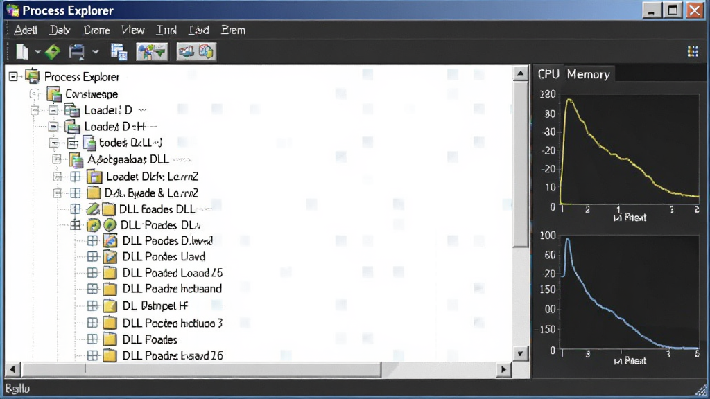The height and width of the screenshot is (399, 710).
Task: Open the View menu
Action: [132, 30]
